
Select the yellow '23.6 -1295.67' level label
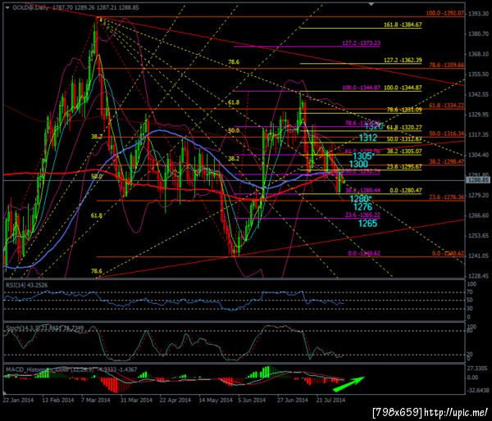tap(404, 166)
